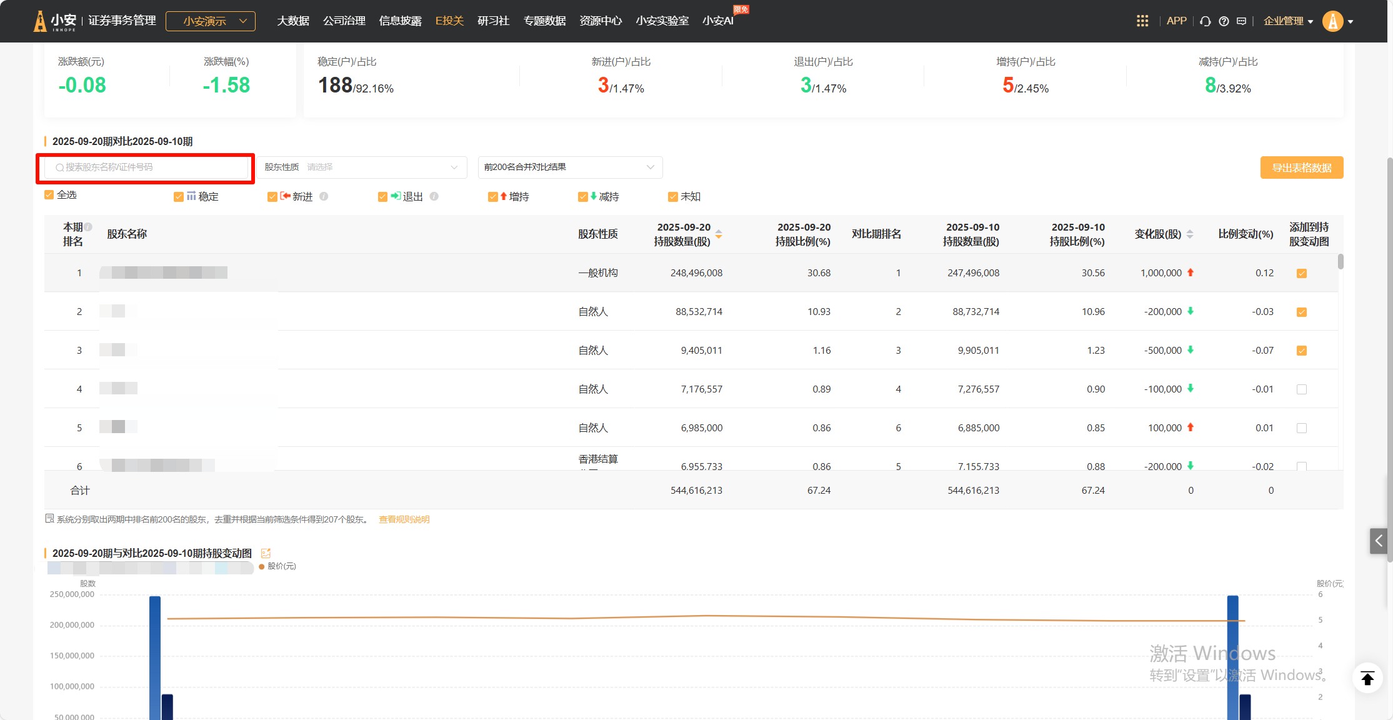The height and width of the screenshot is (720, 1393).
Task: Open the 查看规则说明 link
Action: (404, 519)
